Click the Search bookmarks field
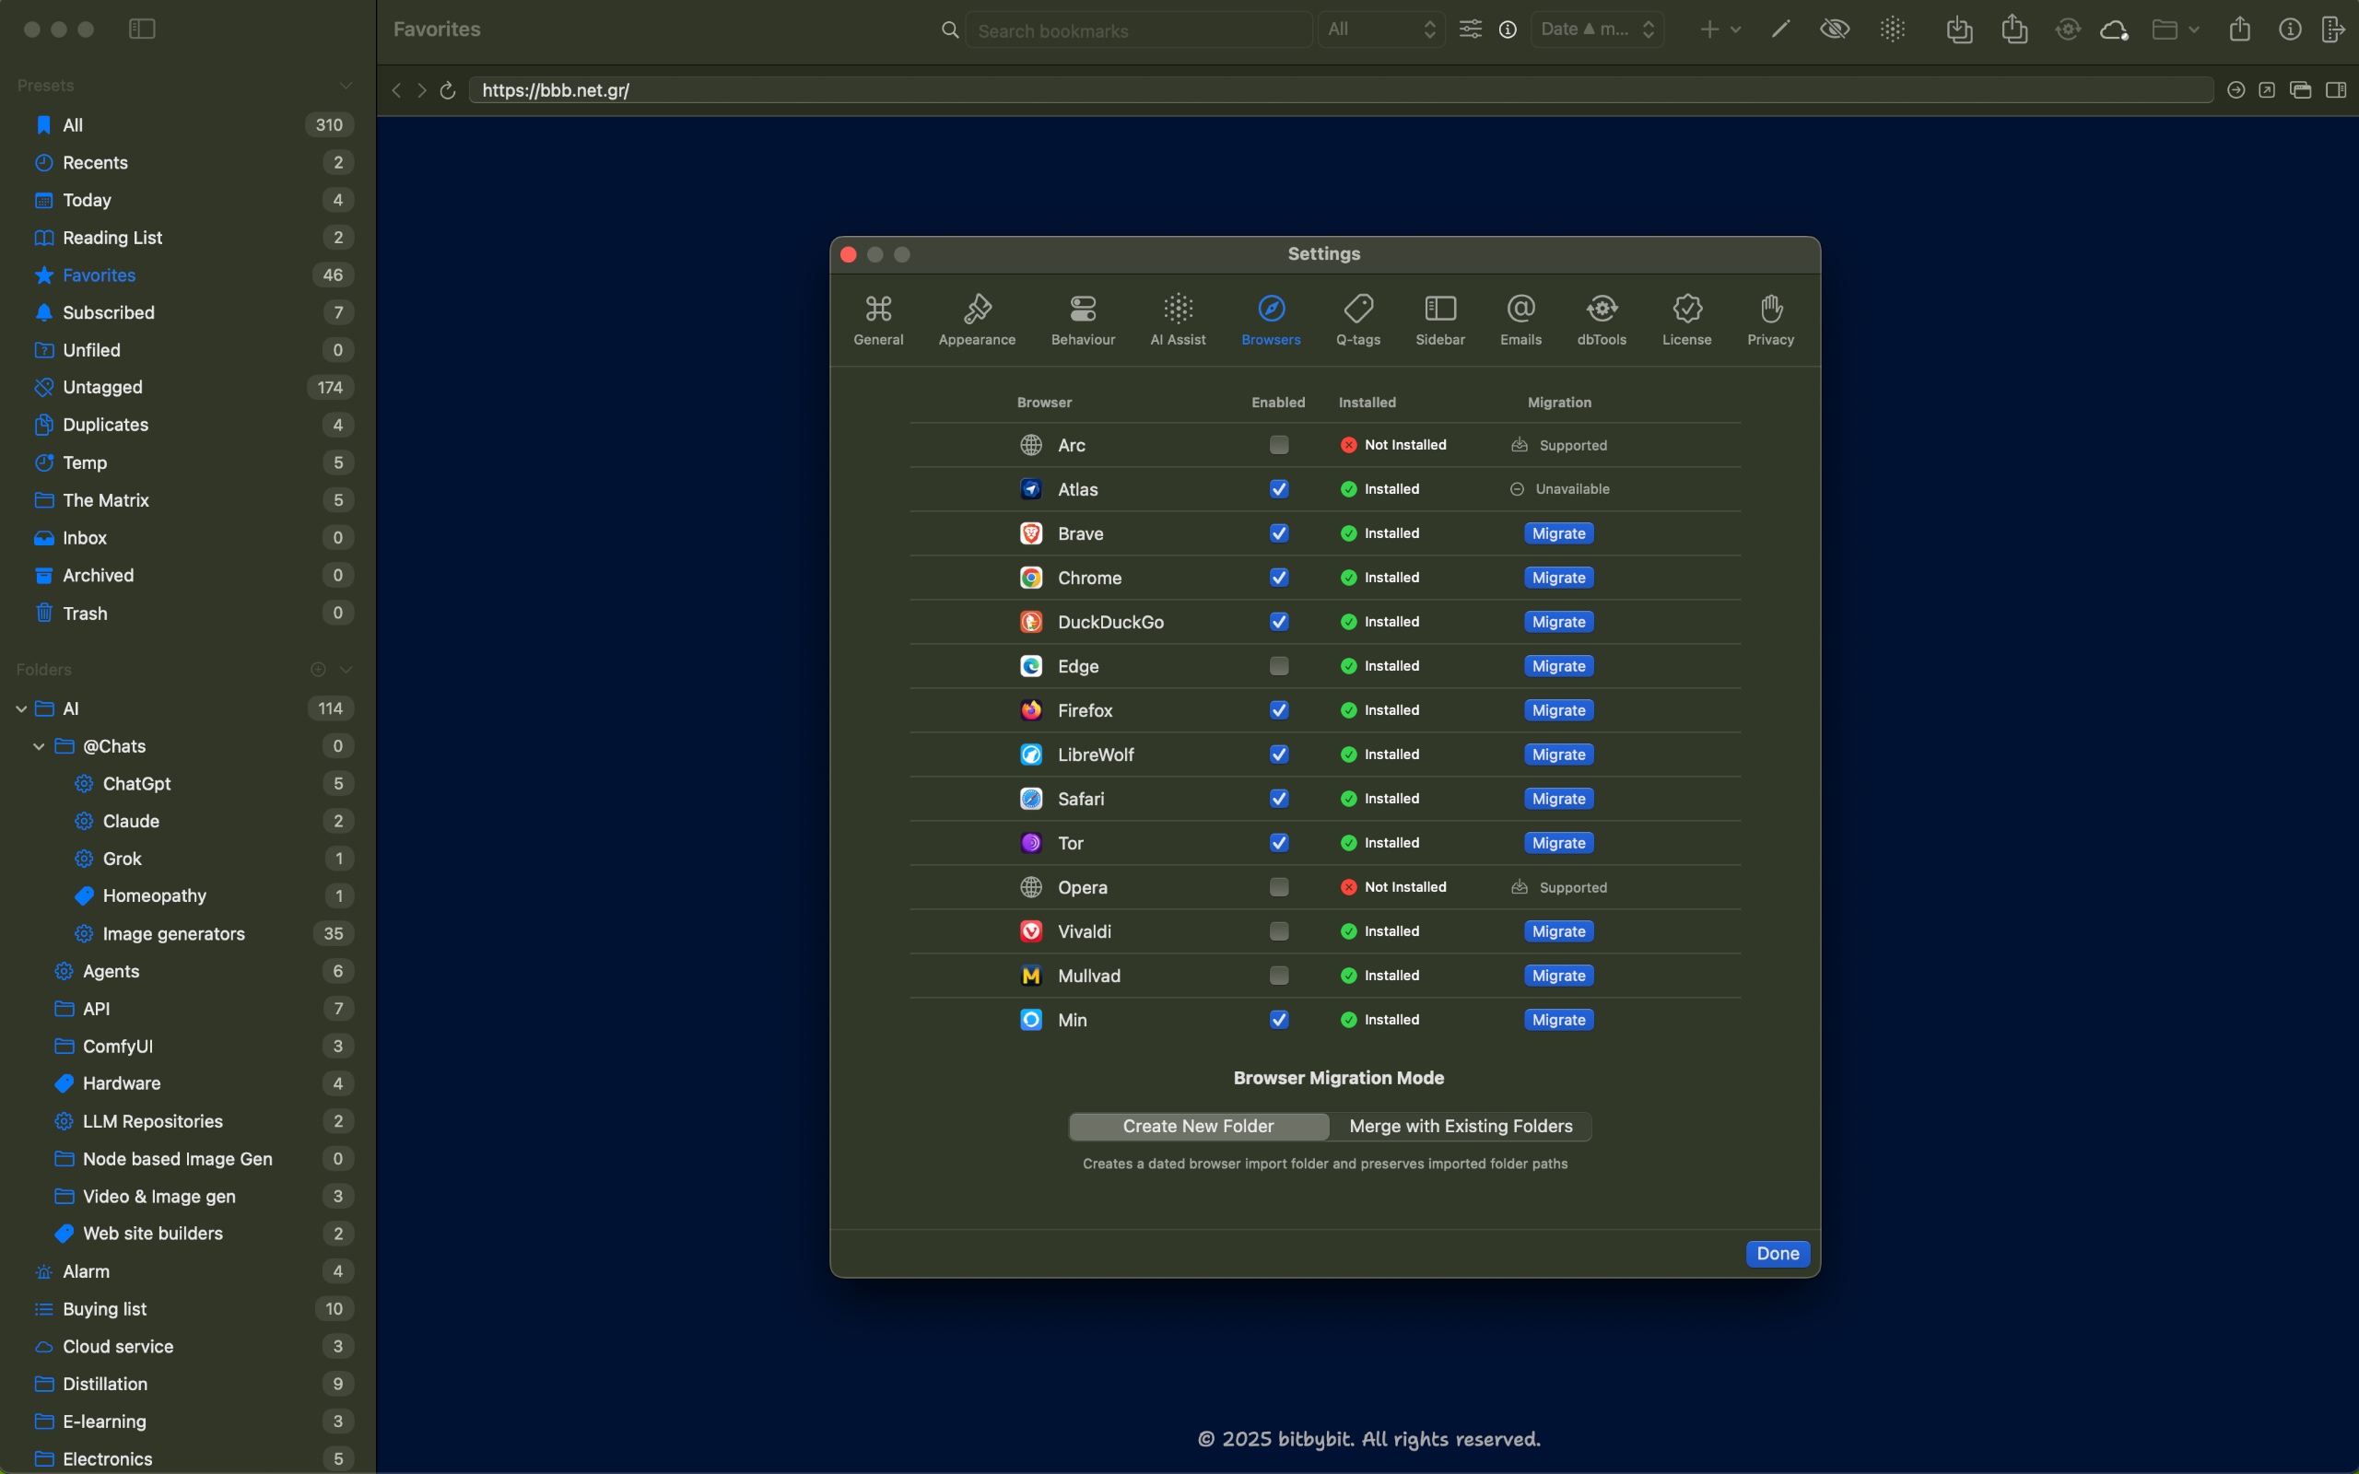 coord(1139,30)
